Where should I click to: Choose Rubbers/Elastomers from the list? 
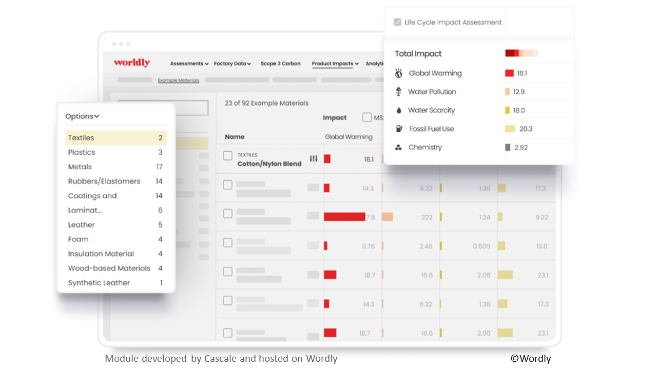click(116, 181)
